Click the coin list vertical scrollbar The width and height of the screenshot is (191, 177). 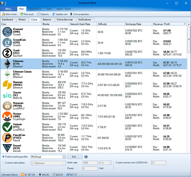coord(189,88)
